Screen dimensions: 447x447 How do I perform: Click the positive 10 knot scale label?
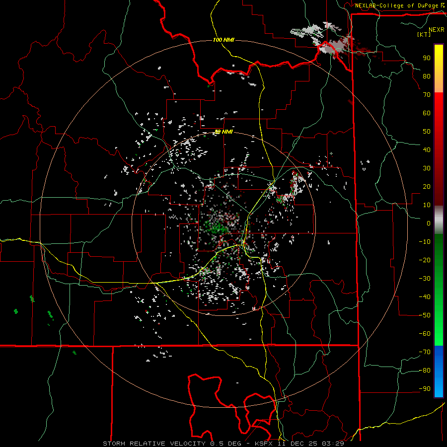(x=427, y=205)
